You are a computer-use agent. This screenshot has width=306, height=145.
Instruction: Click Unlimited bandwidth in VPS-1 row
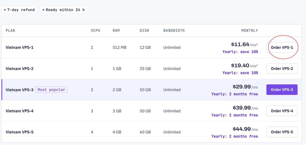[x=172, y=47]
